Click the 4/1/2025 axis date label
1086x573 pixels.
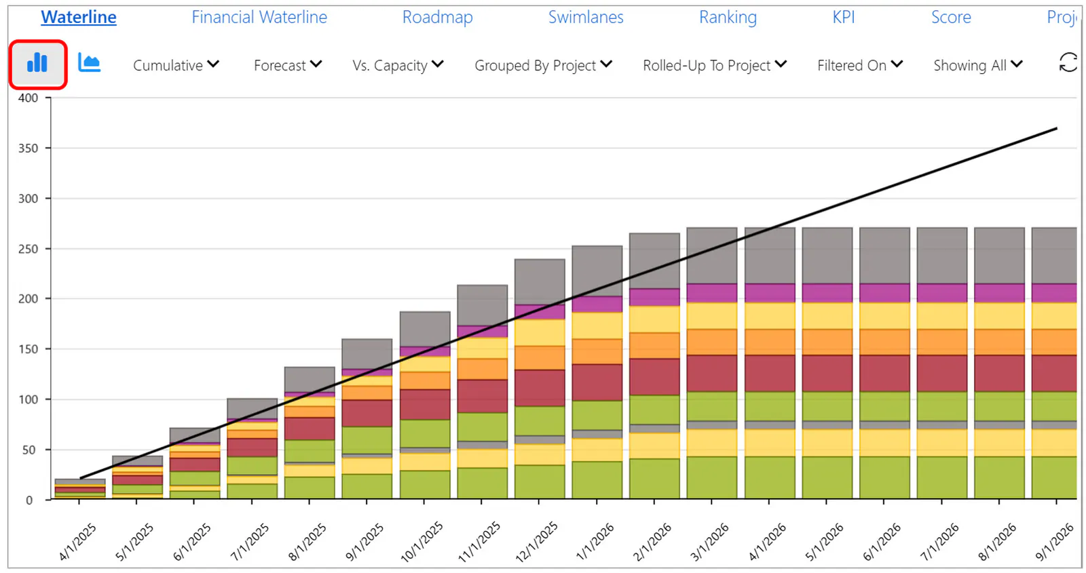[78, 541]
